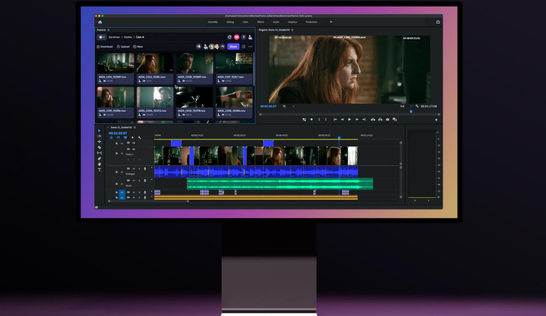
Task: Toggle top video track eye visibility
Action: click(134, 143)
